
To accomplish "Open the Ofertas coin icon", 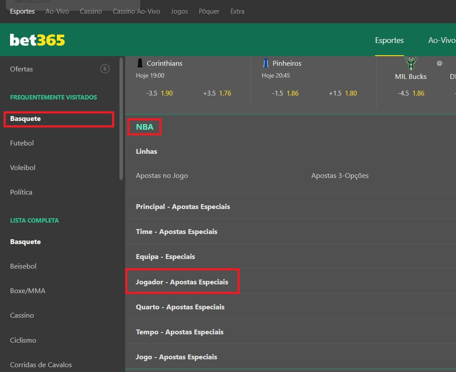I will pos(105,69).
